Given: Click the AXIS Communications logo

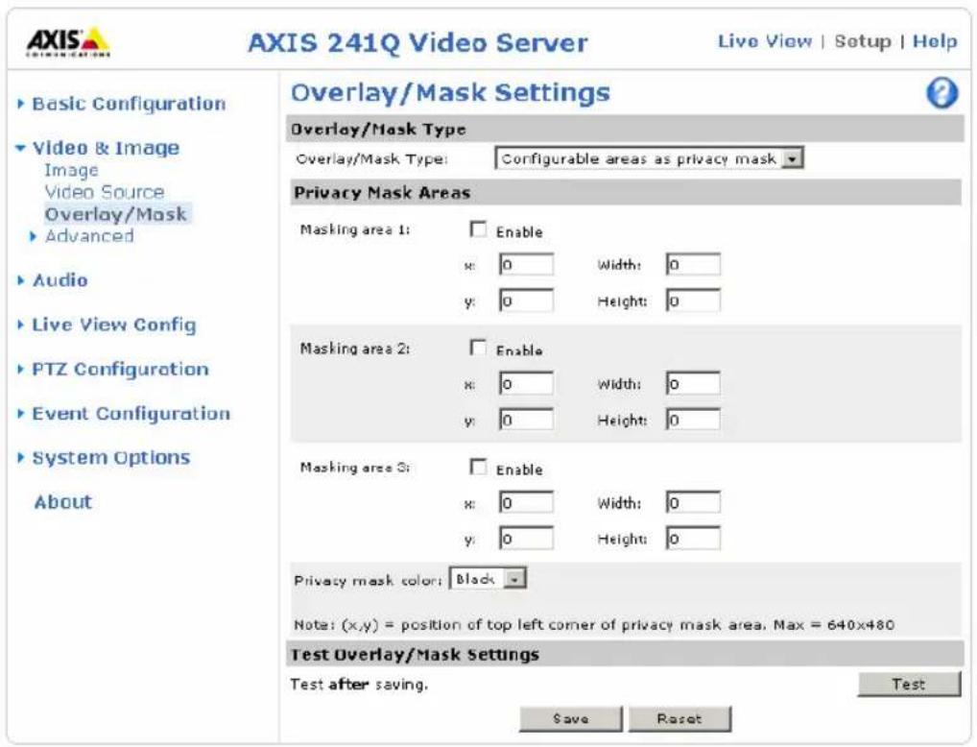Looking at the screenshot, I should click(x=68, y=42).
